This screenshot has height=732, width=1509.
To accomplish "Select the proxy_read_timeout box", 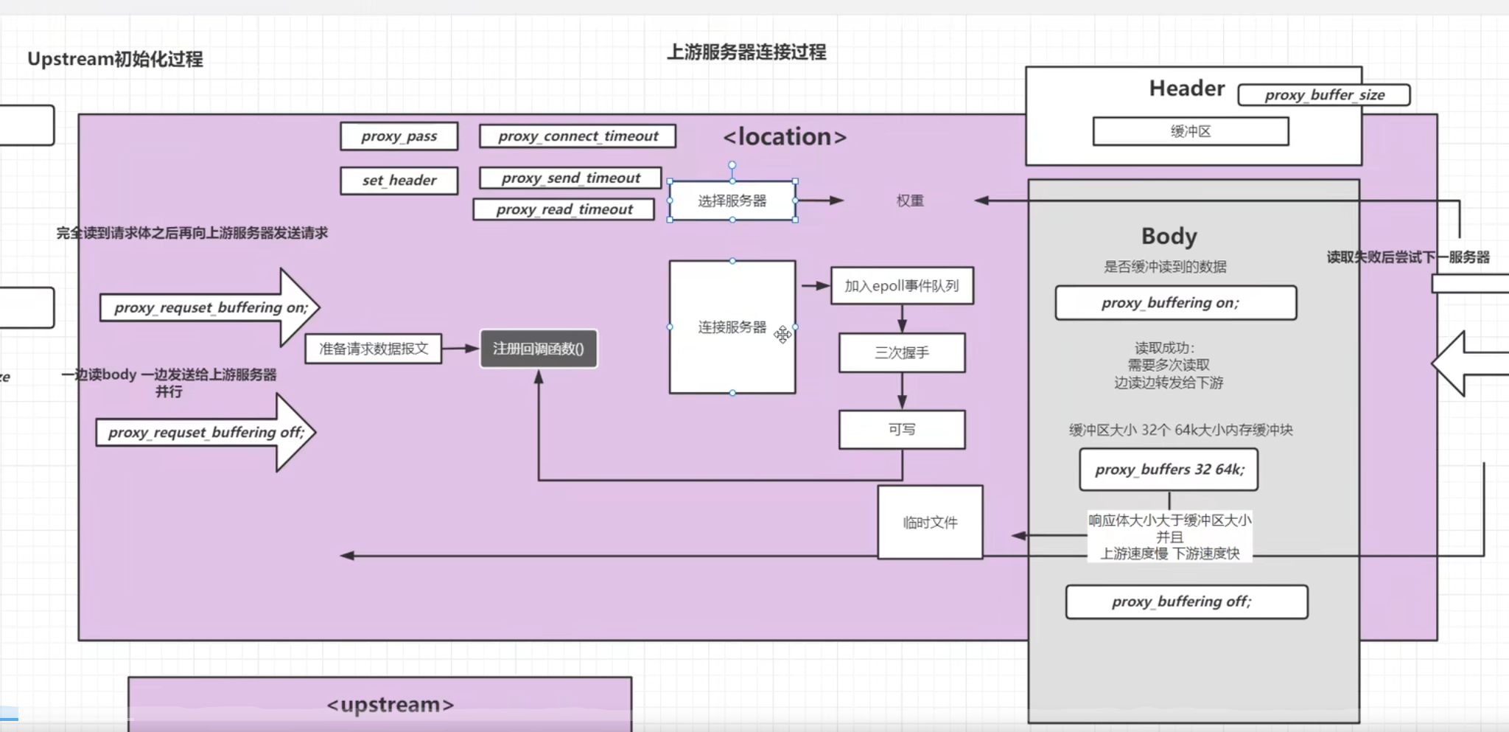I will (564, 210).
